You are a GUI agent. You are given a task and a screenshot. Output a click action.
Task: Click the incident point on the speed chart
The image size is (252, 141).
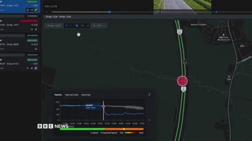(x=103, y=106)
